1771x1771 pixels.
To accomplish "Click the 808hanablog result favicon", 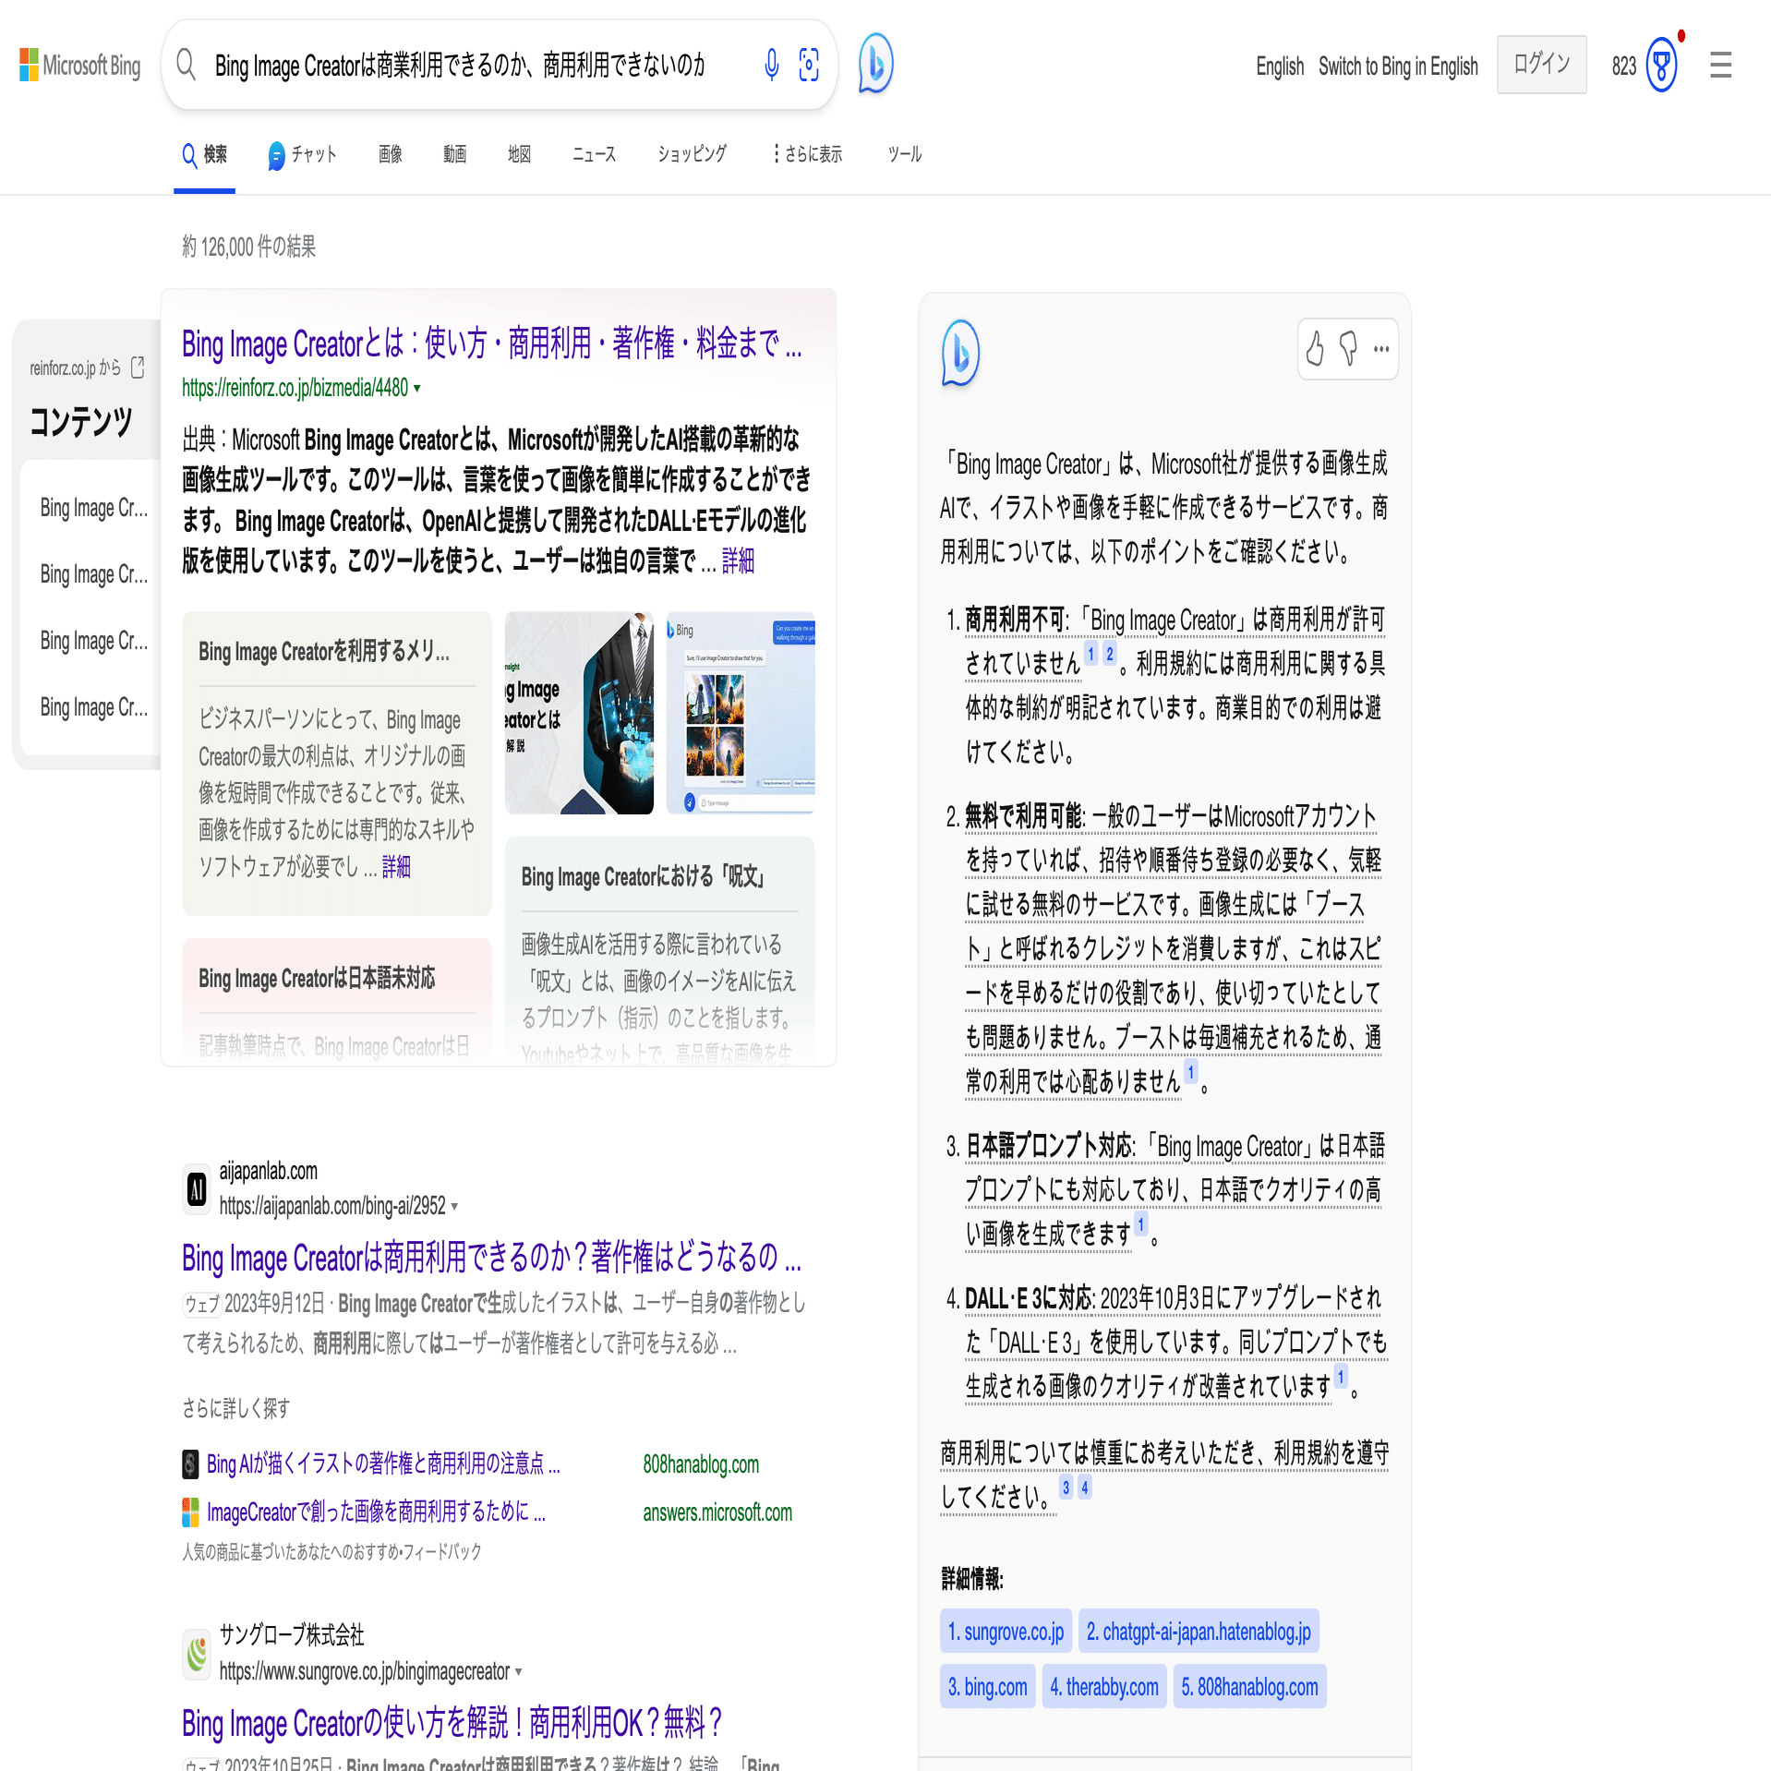I will tap(190, 1464).
